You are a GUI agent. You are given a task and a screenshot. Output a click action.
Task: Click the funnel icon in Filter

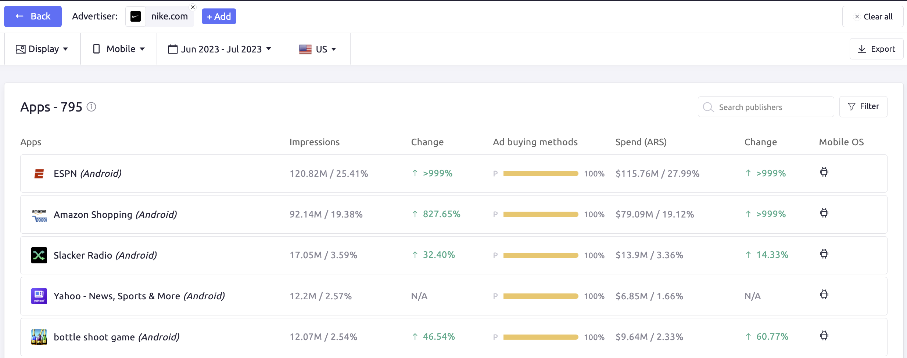852,107
